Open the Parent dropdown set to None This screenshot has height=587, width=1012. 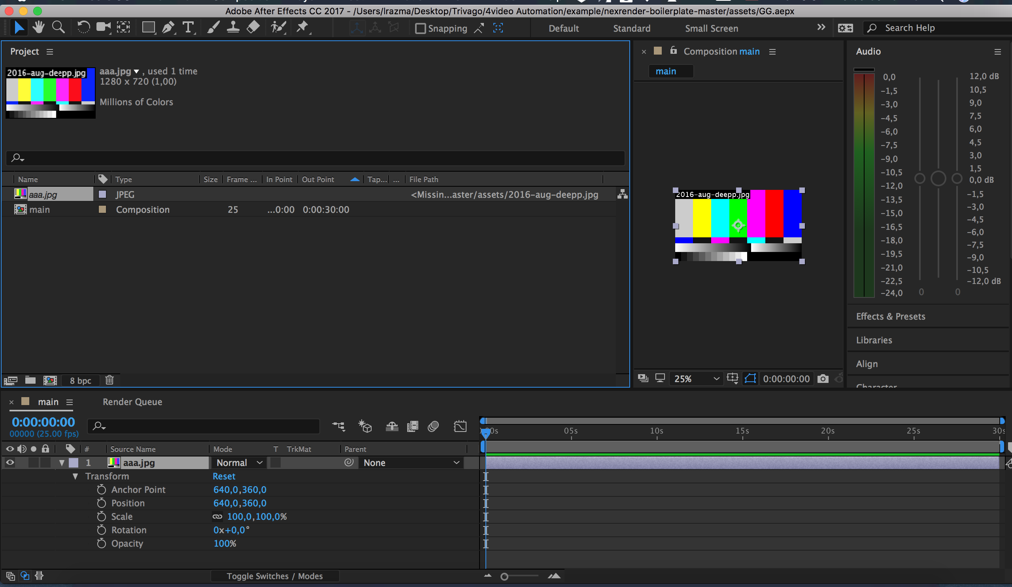click(x=410, y=462)
